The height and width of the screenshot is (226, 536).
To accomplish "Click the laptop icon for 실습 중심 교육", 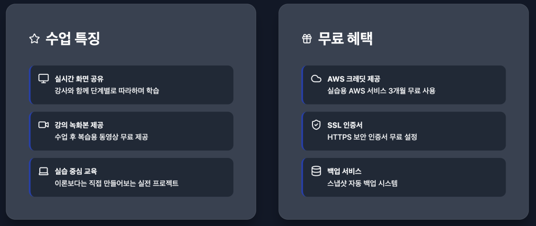I will 43,171.
